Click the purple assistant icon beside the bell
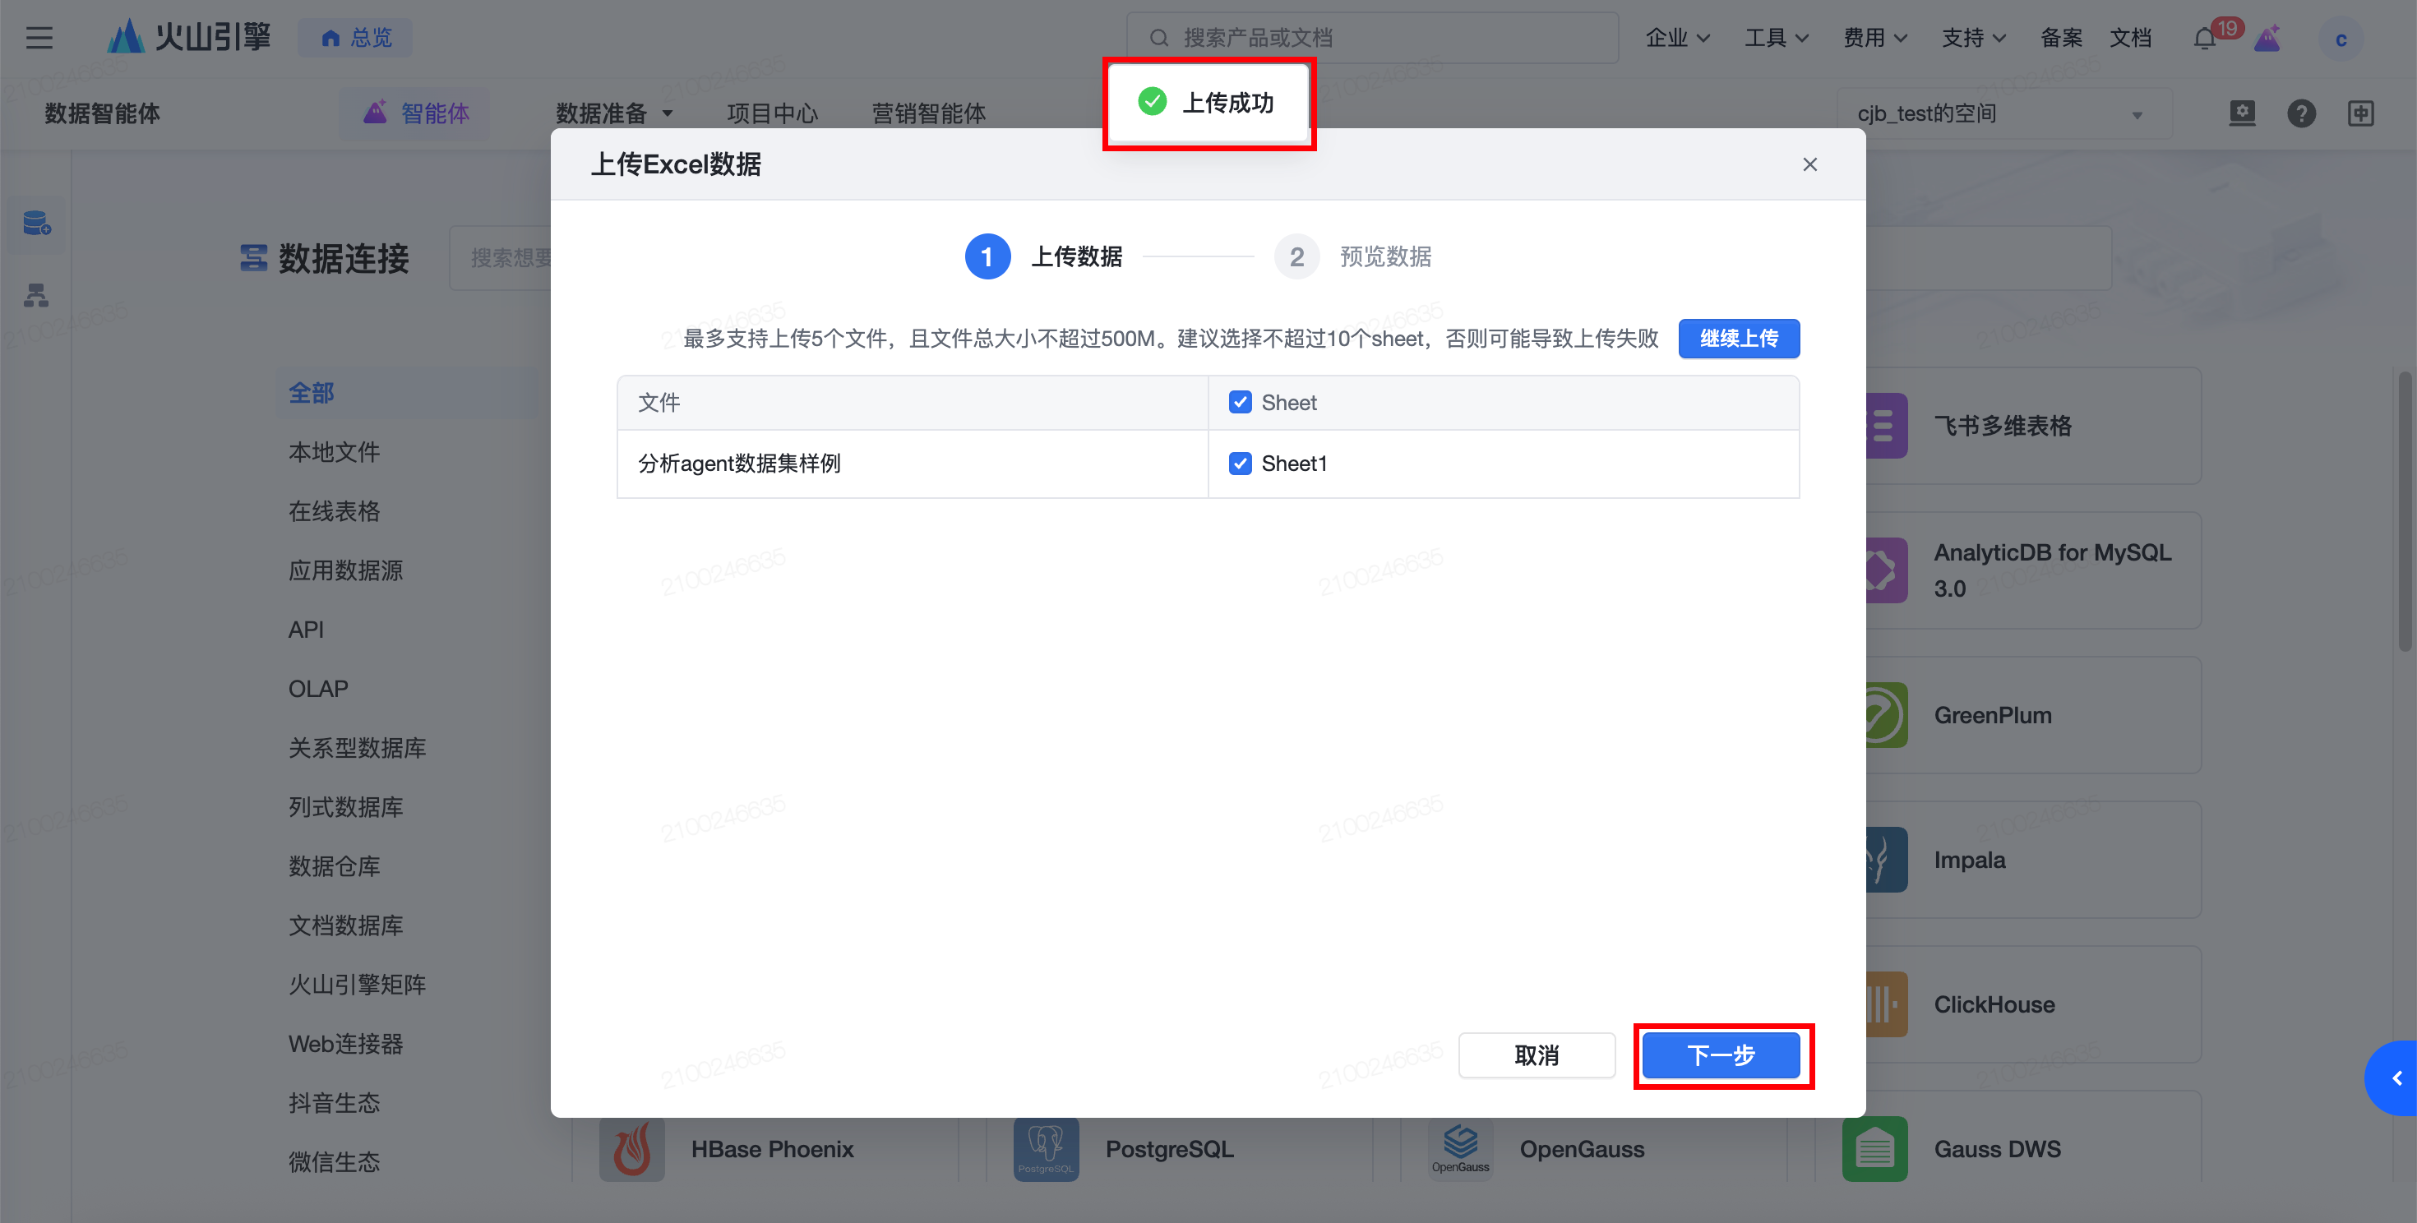2417x1223 pixels. pyautogui.click(x=2267, y=39)
